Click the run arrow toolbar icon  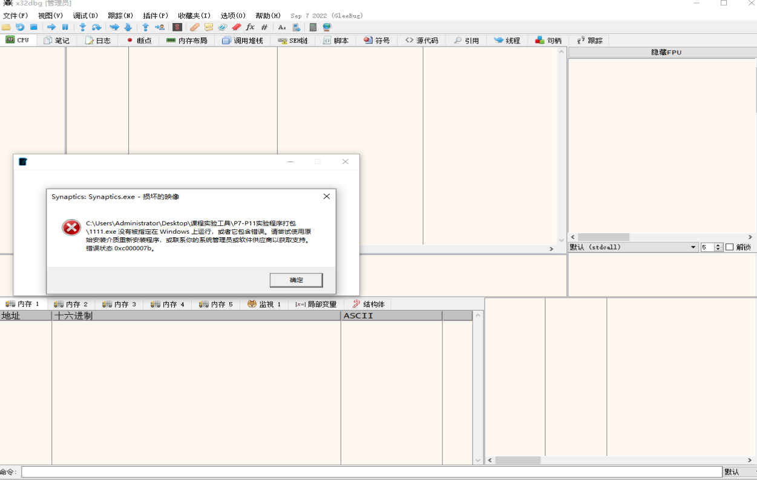(x=51, y=27)
